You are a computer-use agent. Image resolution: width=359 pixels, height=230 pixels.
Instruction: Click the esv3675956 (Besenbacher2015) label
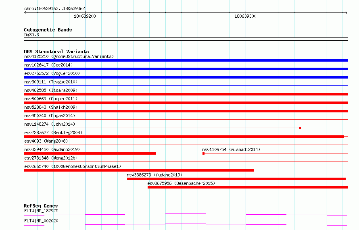181,183
